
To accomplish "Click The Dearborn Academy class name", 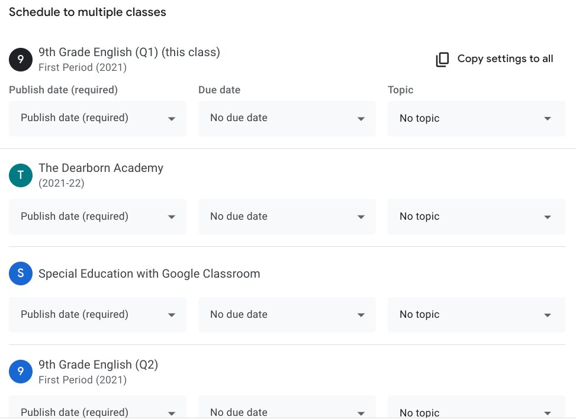I will click(x=101, y=168).
